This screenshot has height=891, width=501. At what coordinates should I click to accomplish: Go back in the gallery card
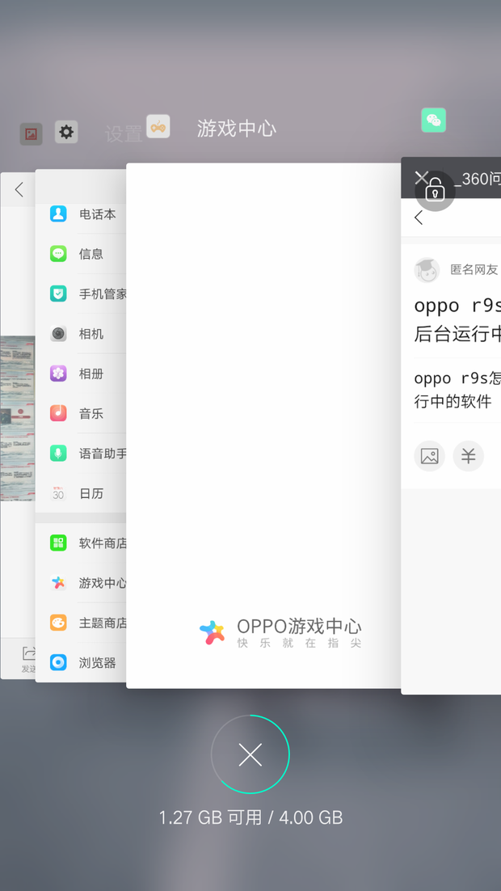pos(19,189)
